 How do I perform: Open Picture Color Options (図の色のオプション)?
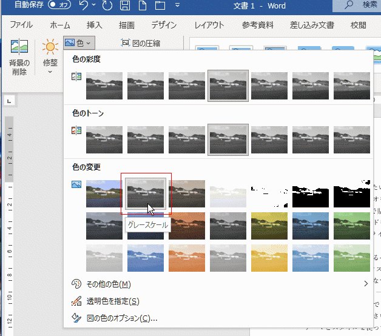click(x=123, y=318)
